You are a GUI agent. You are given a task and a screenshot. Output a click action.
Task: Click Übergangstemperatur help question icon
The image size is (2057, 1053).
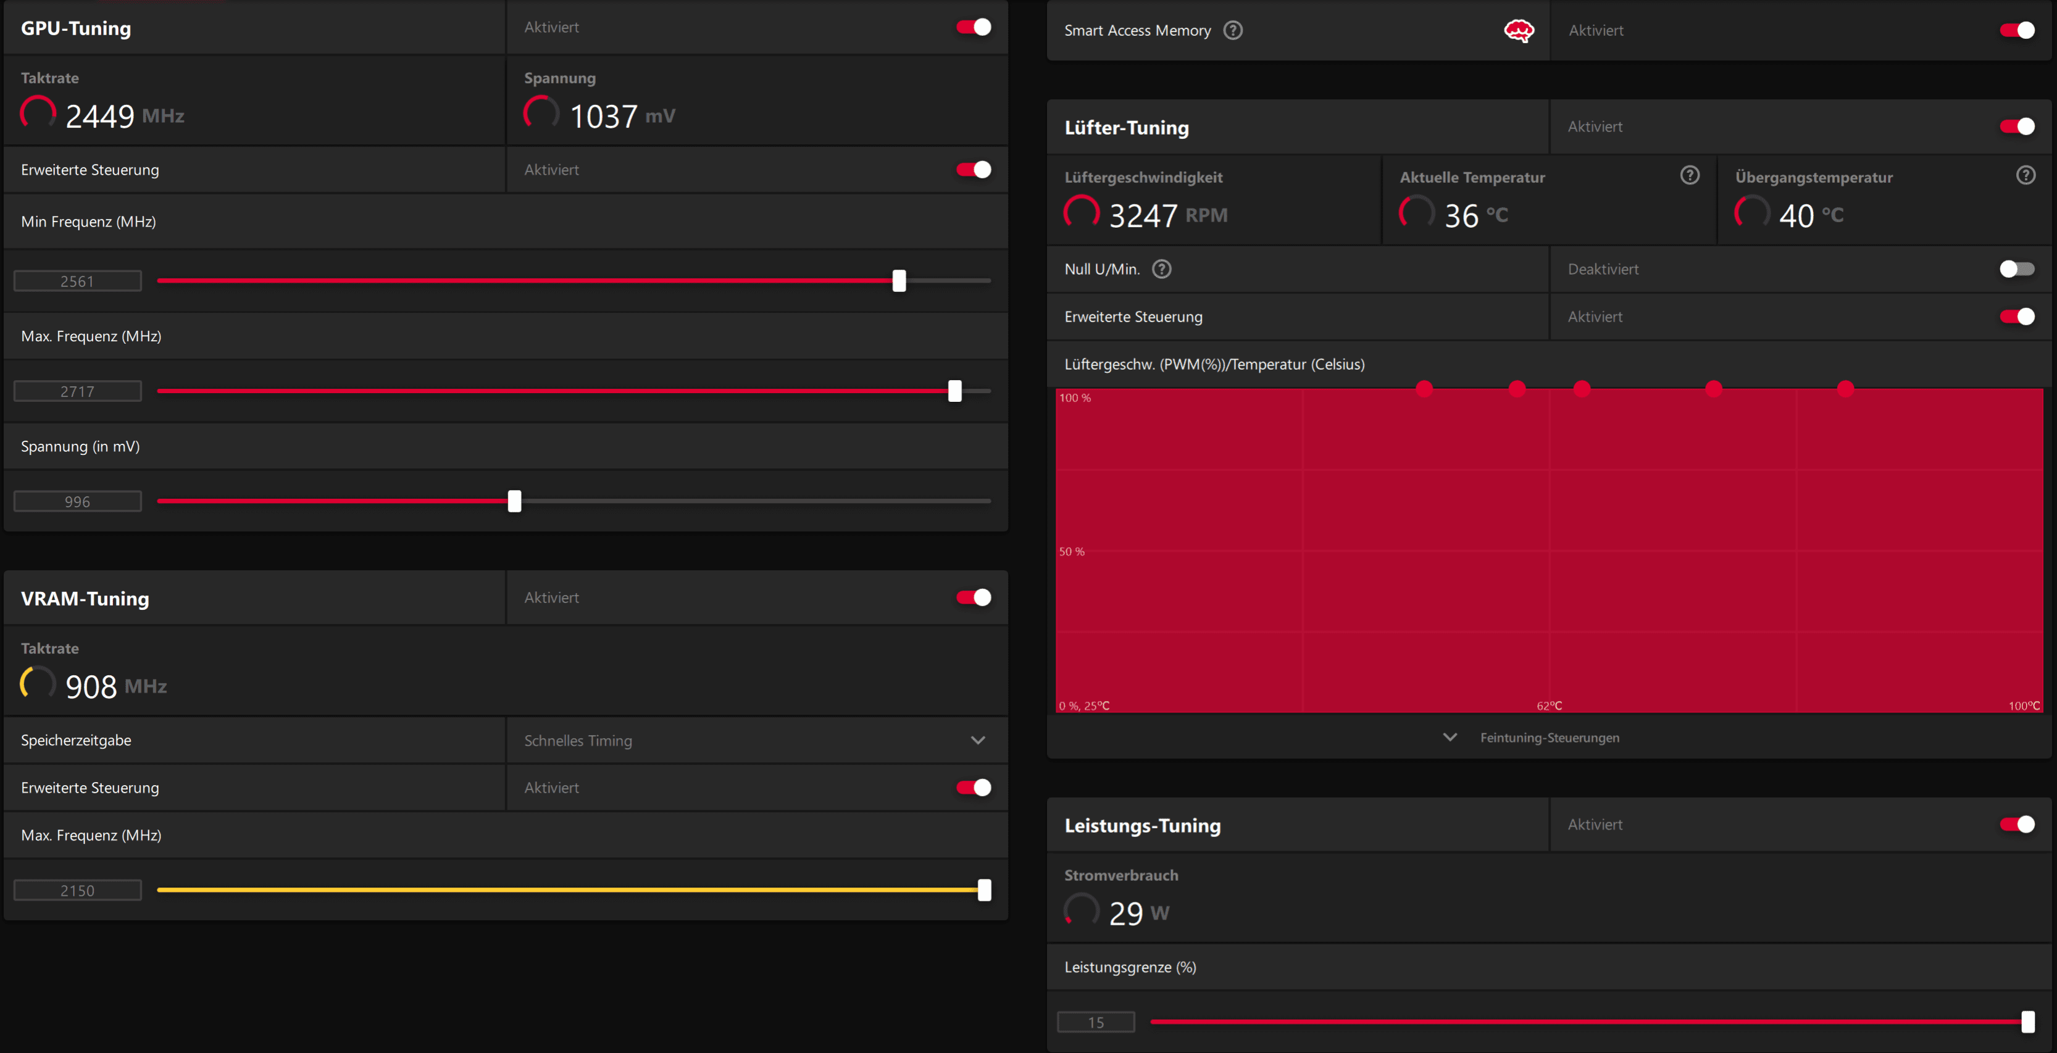pos(2025,176)
